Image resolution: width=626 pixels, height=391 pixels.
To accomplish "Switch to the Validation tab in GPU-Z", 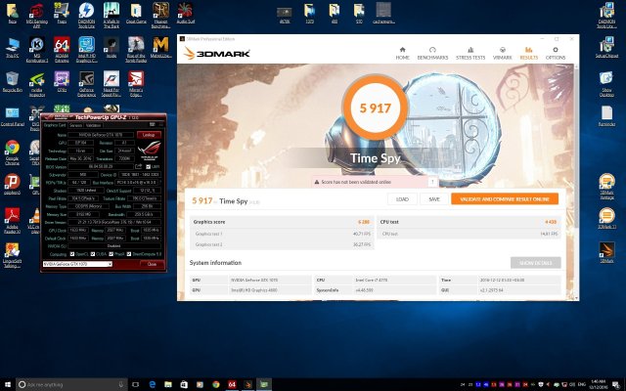I will point(93,124).
